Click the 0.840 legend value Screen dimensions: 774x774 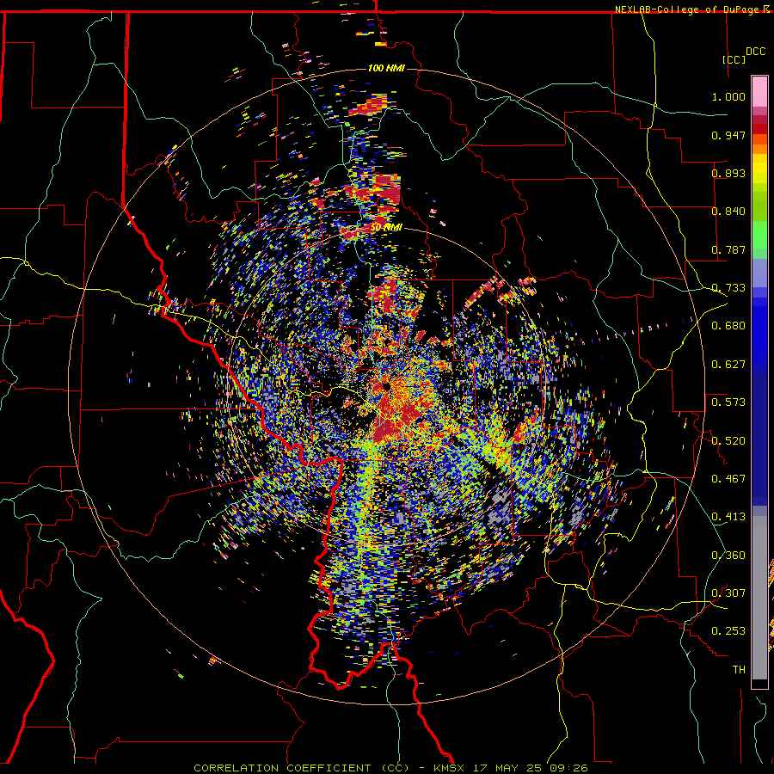pyautogui.click(x=728, y=212)
